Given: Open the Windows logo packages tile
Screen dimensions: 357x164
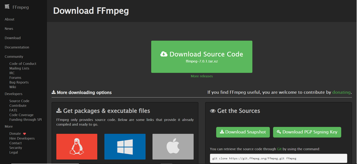Looking at the screenshot, I should point(125,147).
